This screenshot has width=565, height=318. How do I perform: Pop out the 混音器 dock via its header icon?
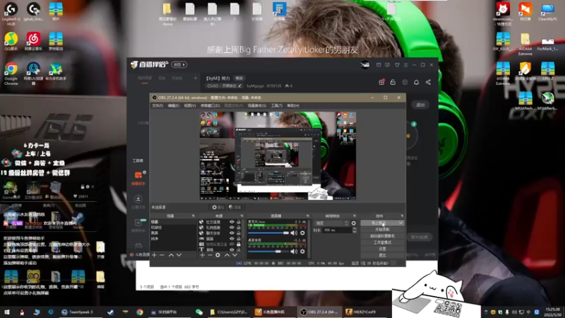[x=307, y=216]
